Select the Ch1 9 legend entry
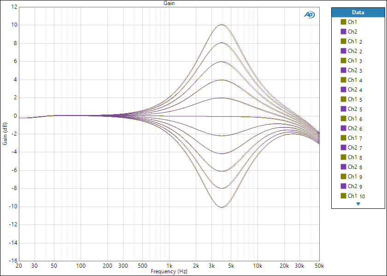The height and width of the screenshot is (276, 387). pyautogui.click(x=352, y=177)
